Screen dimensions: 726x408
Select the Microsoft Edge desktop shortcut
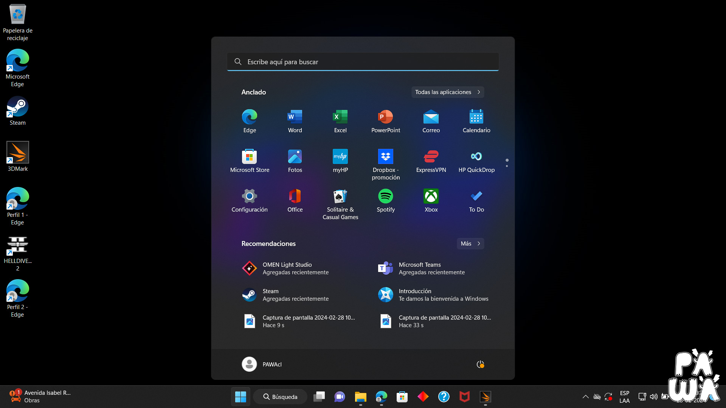coord(18,68)
